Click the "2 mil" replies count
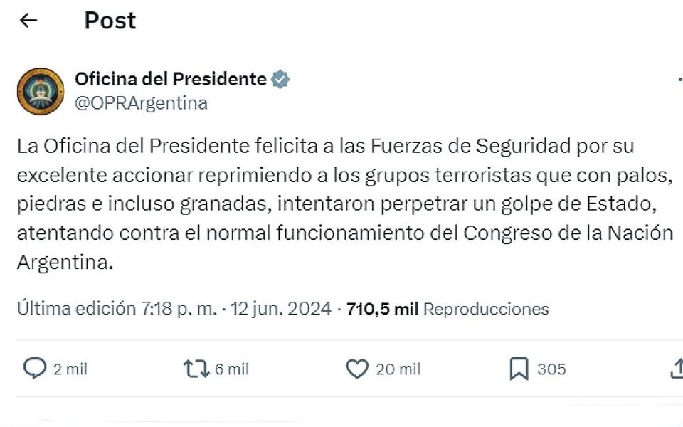 tap(70, 369)
